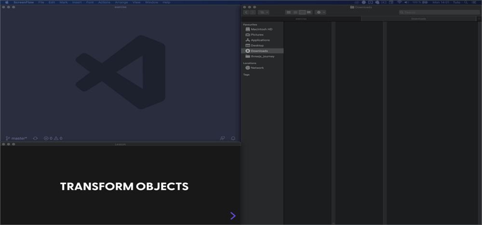Click the threejs_journey folder icon
Screen dimensions: 482x225
click(x=248, y=56)
